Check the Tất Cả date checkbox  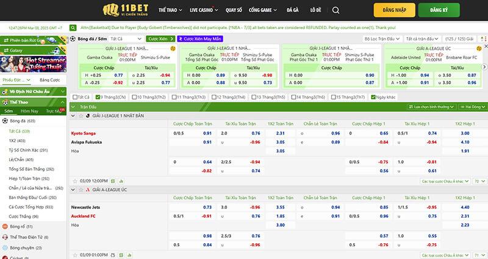75,97
